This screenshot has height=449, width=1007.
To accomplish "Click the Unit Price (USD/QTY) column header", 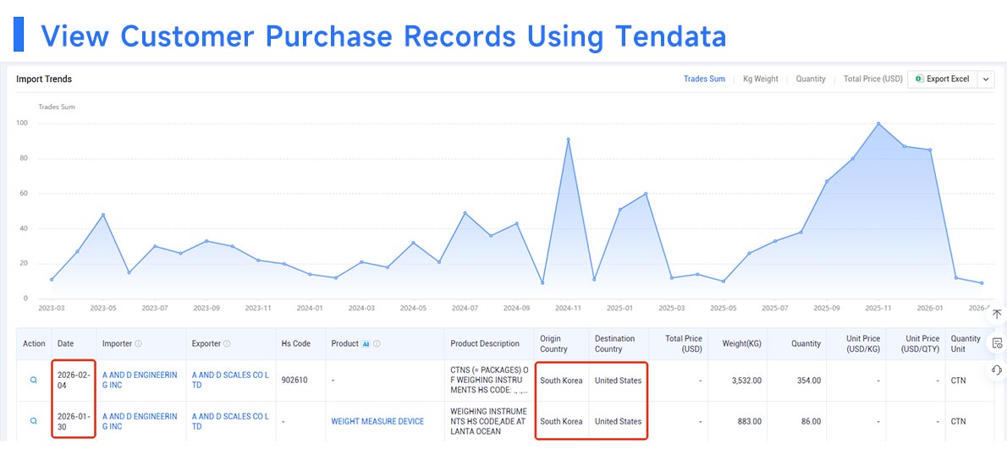I will [x=921, y=344].
